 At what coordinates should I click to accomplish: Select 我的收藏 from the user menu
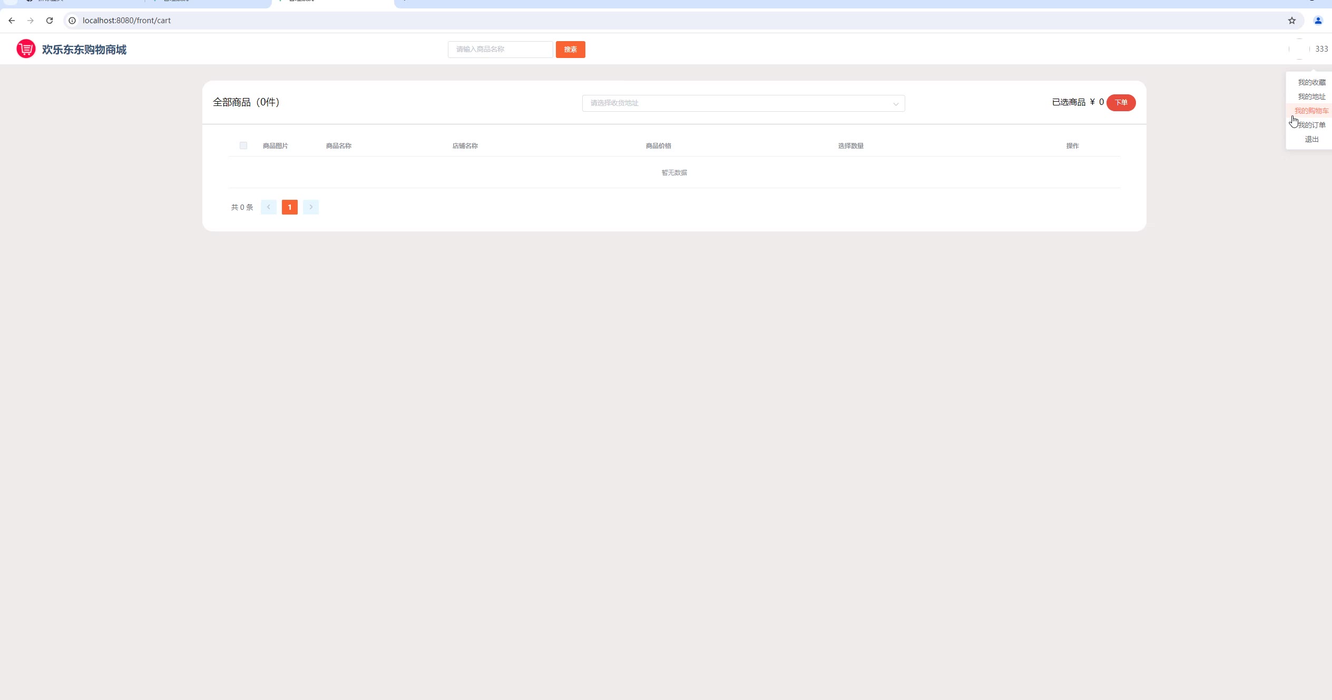pos(1311,82)
